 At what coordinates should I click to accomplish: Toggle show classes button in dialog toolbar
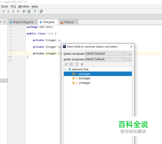click(71, 64)
